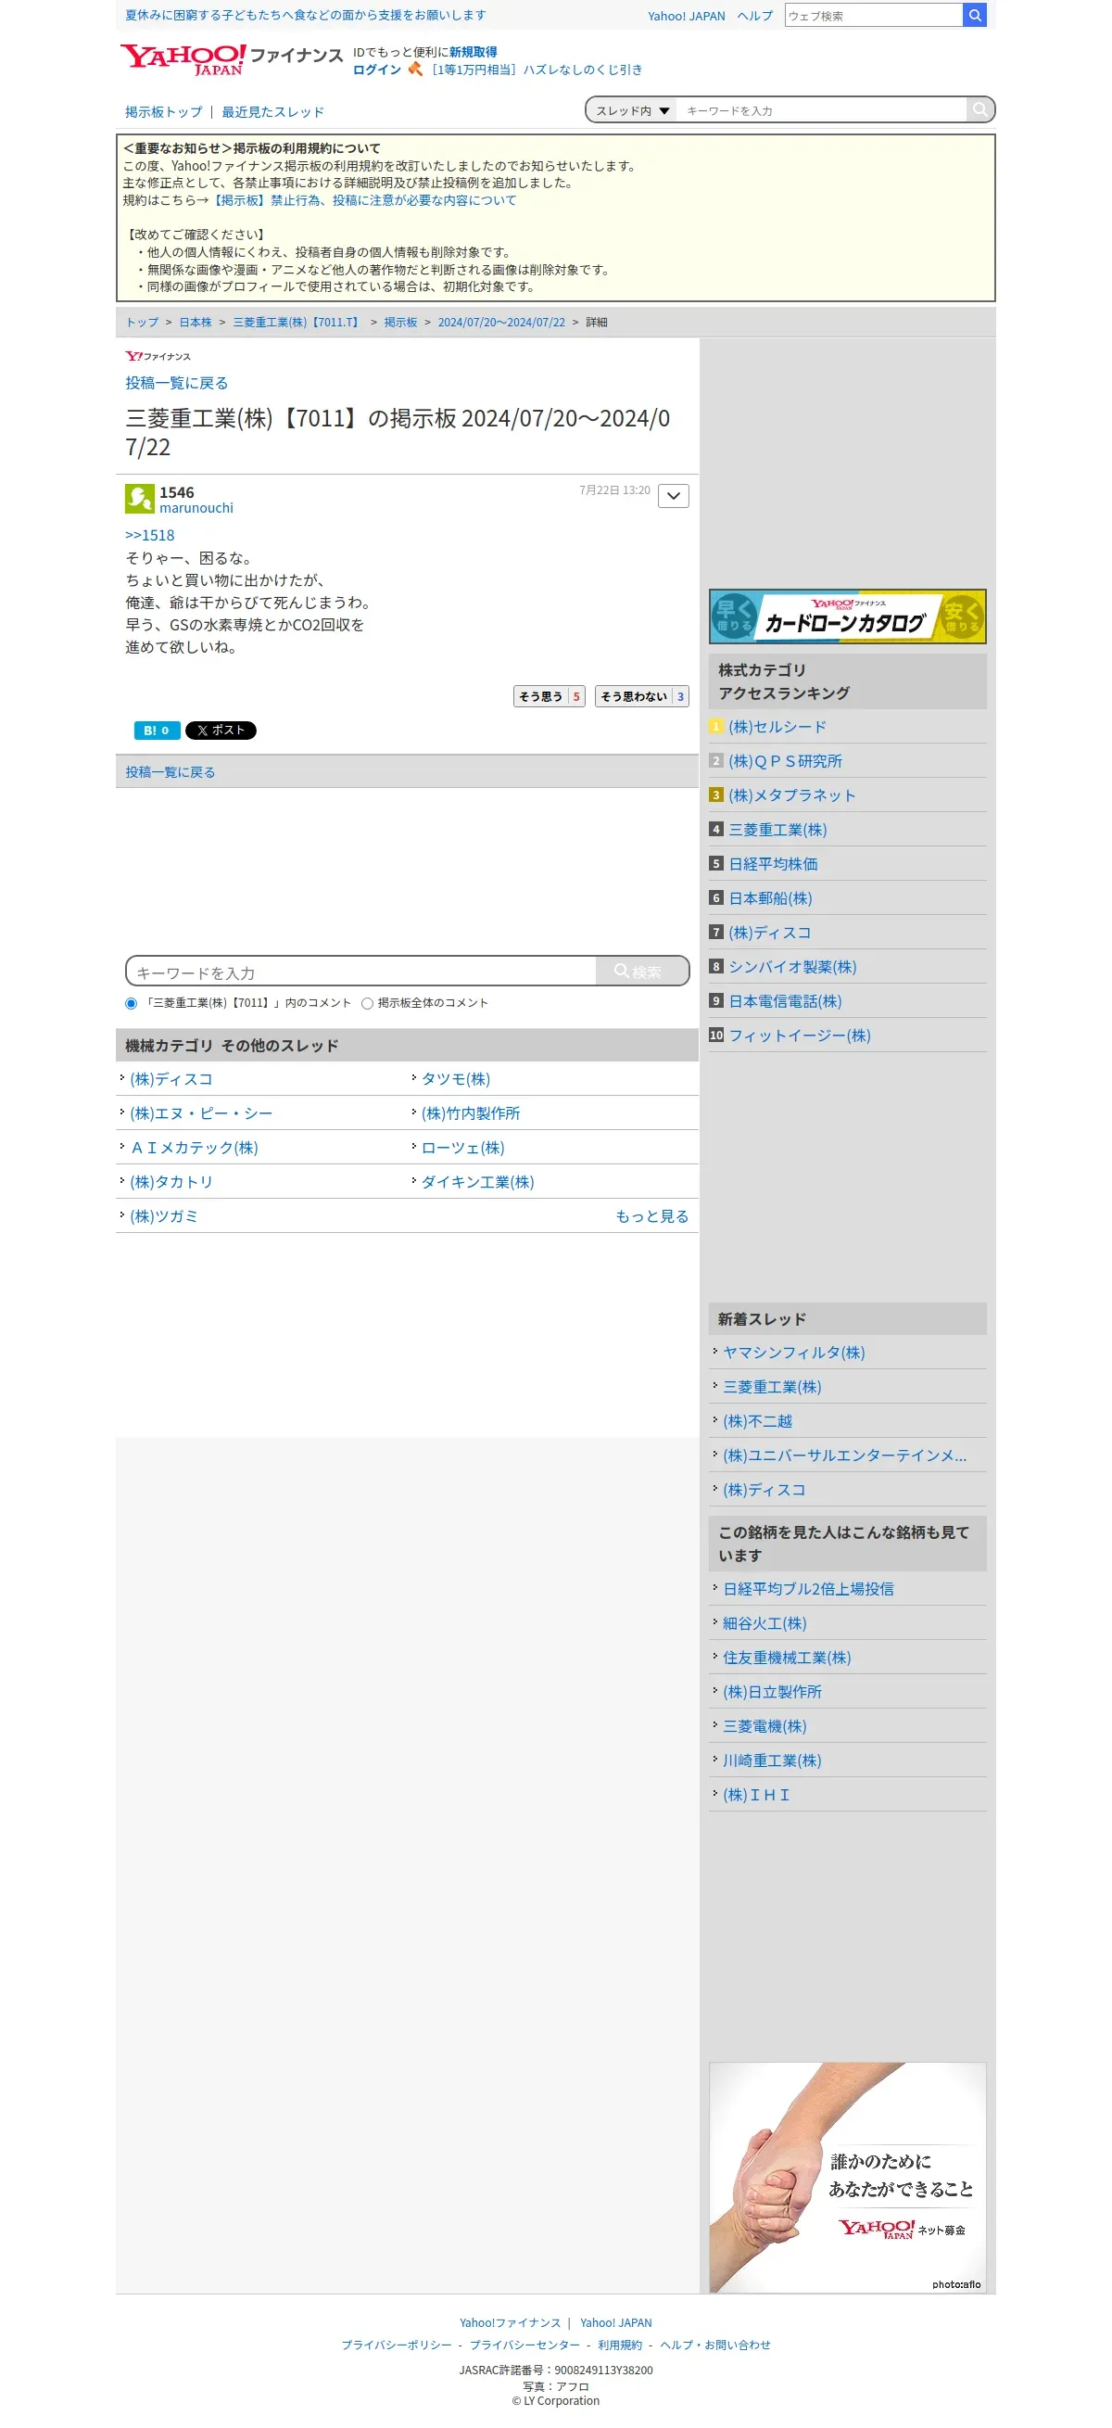1112x2428 pixels.
Task: Open the タツモ(株) thread
Action: coord(455,1079)
